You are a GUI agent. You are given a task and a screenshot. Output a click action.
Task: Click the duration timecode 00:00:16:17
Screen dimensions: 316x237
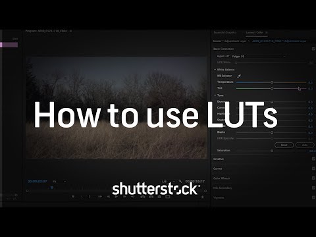tap(195, 181)
